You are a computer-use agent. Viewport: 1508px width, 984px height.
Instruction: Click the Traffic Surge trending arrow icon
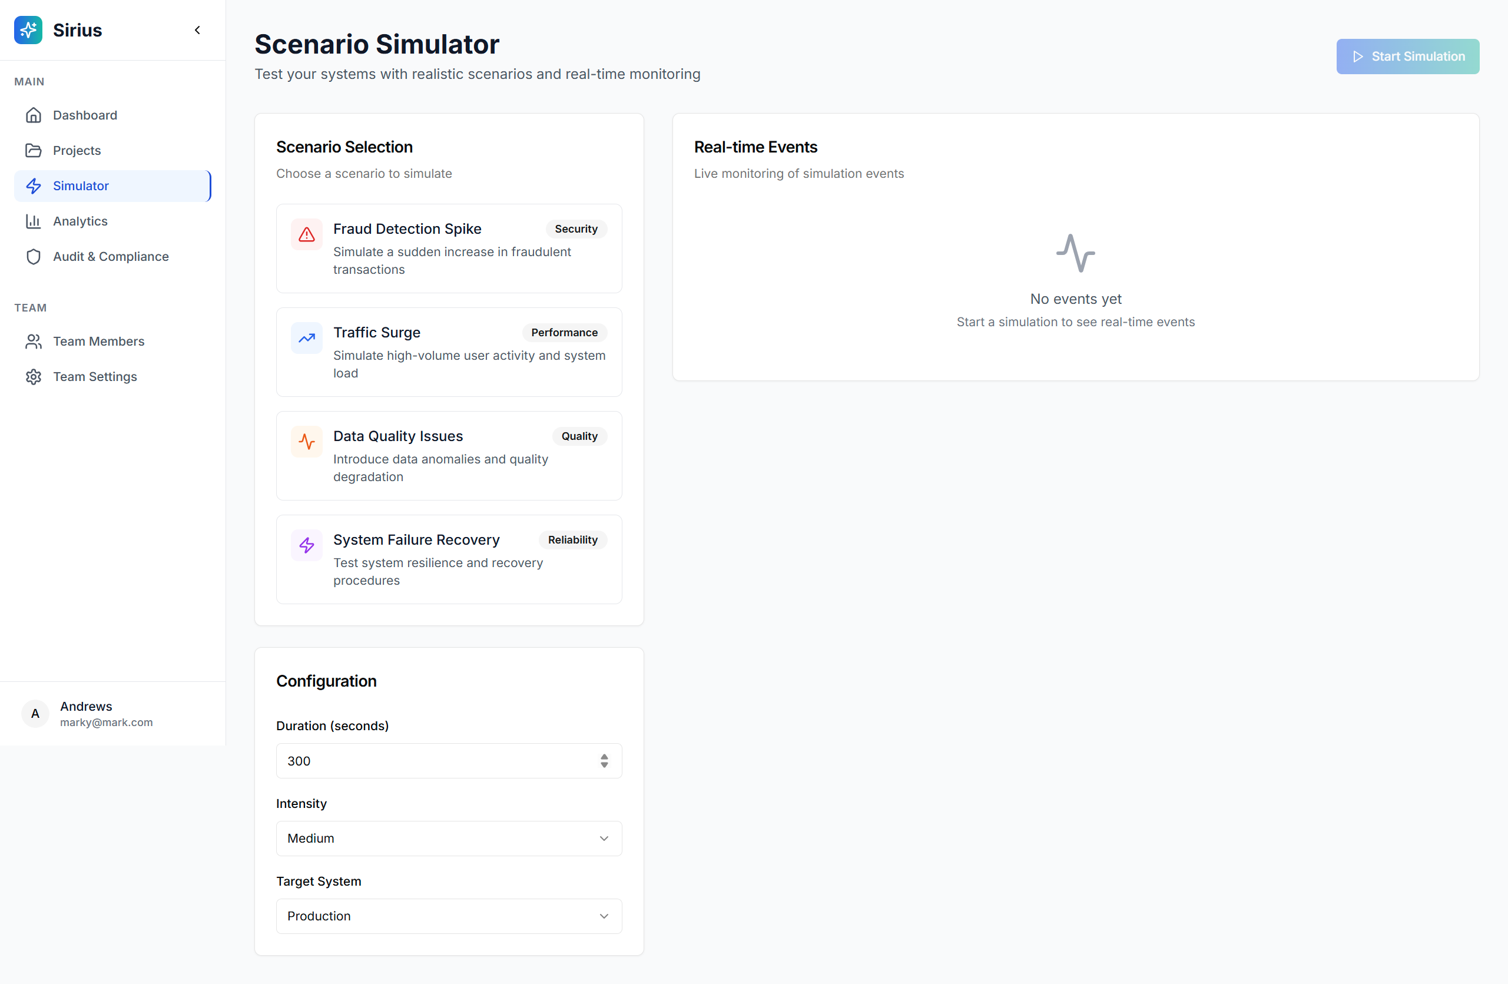[x=307, y=339]
